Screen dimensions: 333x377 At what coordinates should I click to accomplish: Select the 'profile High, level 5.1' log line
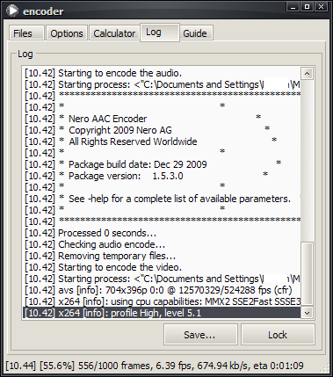162,313
